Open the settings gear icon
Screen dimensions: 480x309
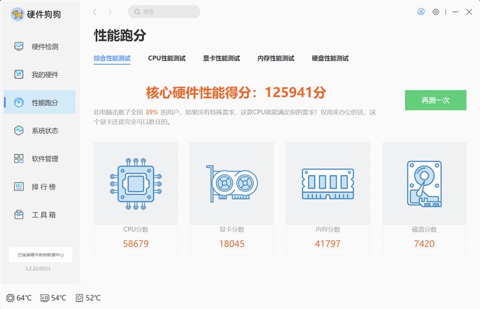(x=436, y=12)
